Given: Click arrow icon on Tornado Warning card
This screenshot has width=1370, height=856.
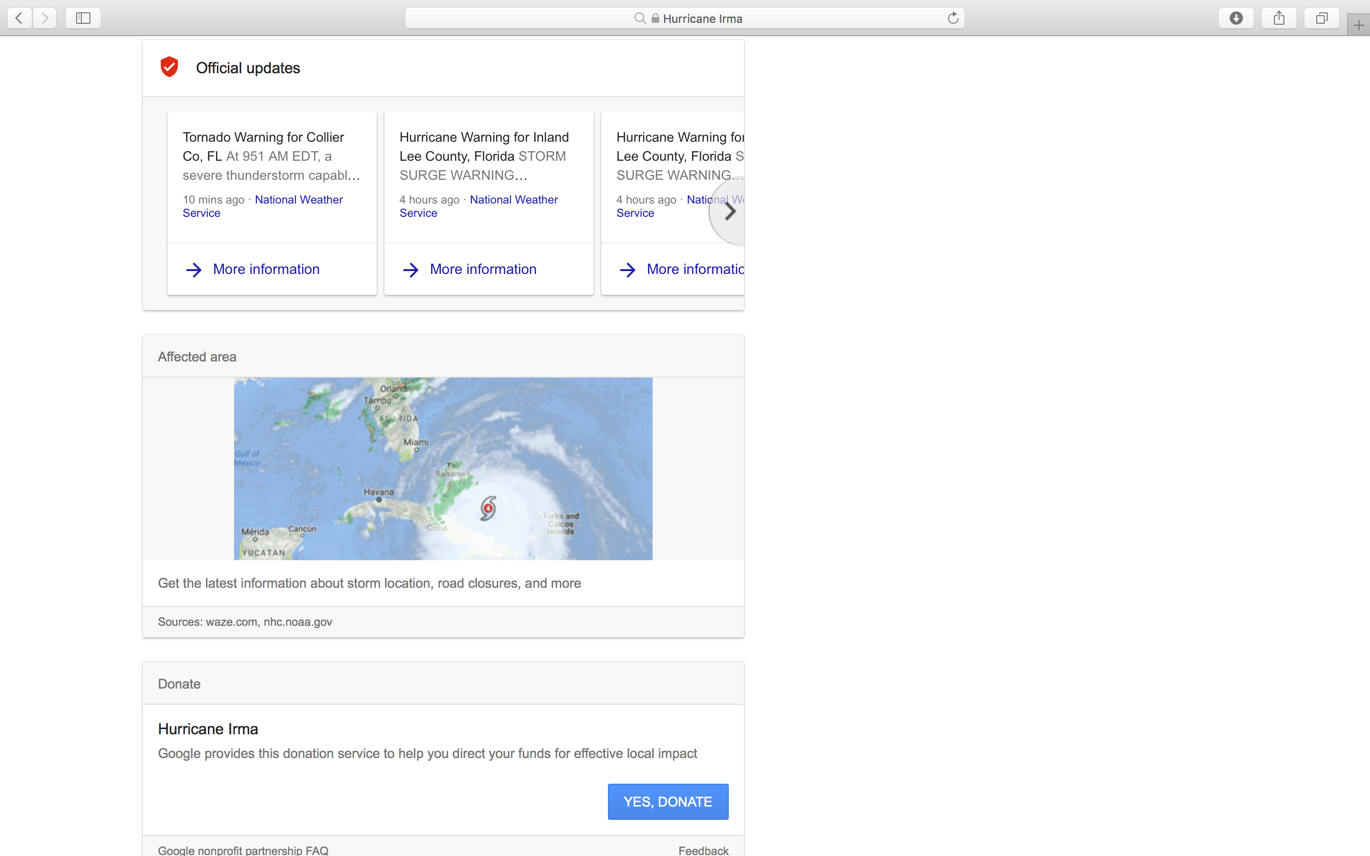Looking at the screenshot, I should [194, 270].
